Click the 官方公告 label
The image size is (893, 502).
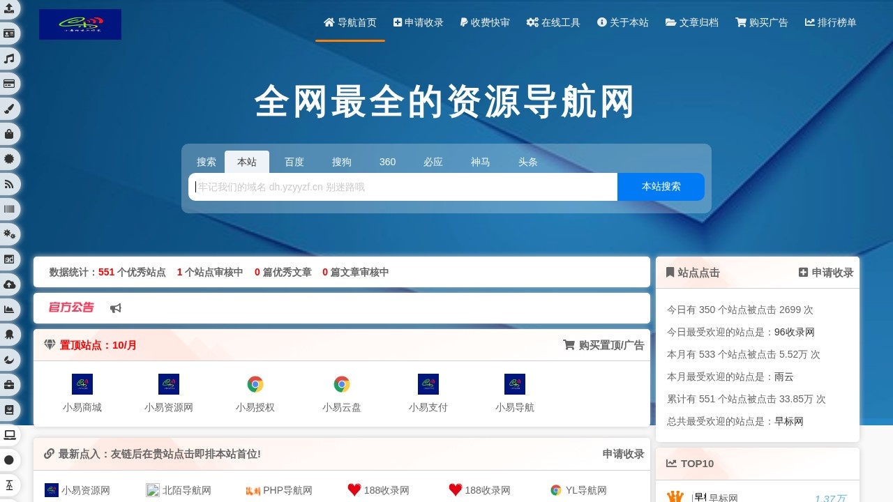(x=70, y=307)
